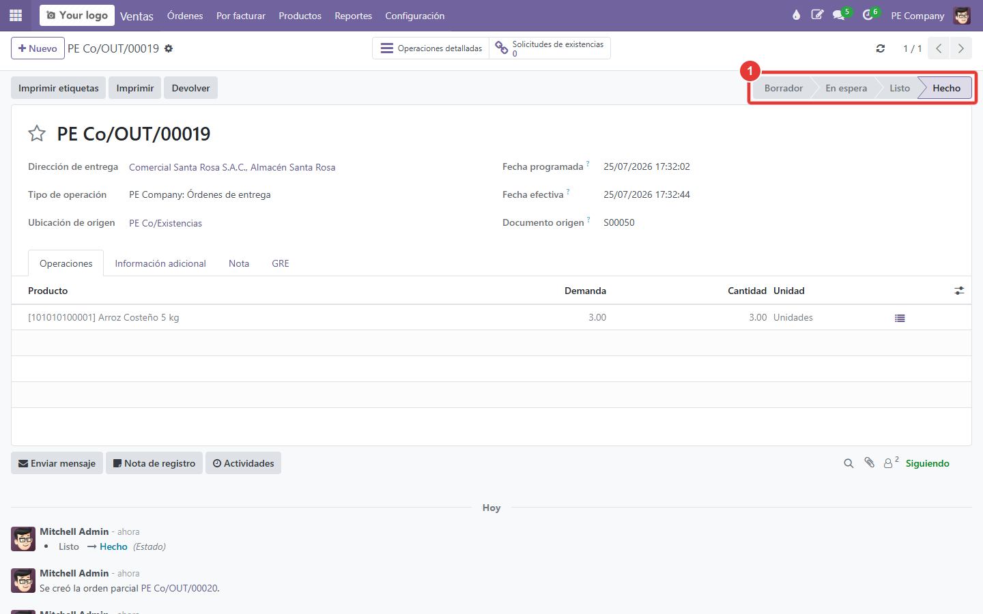Click the Hecho status stage

tap(946, 88)
